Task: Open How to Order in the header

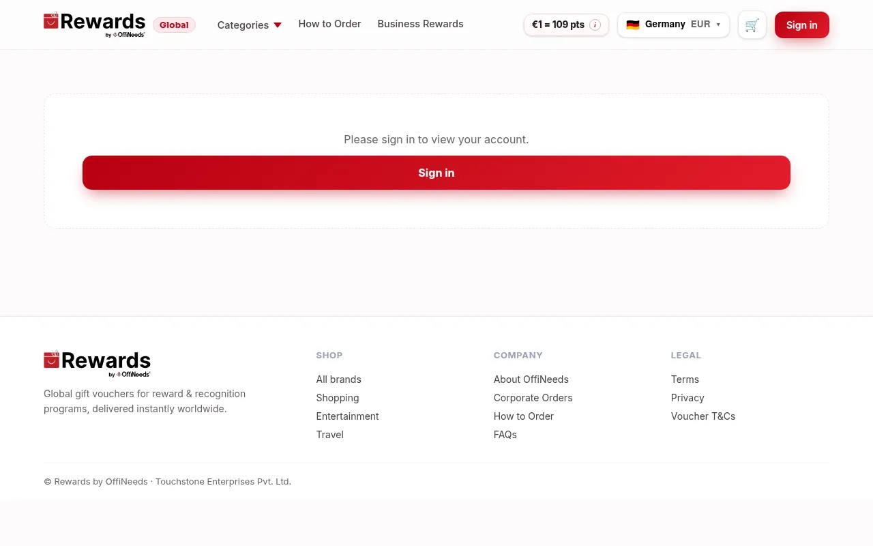Action: [329, 24]
